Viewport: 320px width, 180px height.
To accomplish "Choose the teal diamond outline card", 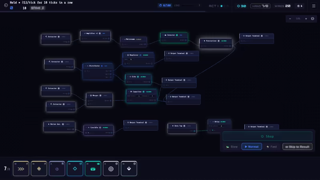I will coord(75,168).
